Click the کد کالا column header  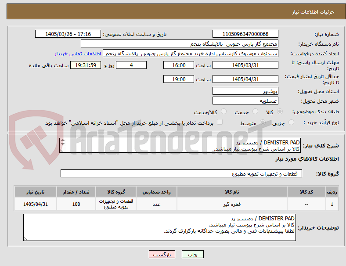[306, 192]
